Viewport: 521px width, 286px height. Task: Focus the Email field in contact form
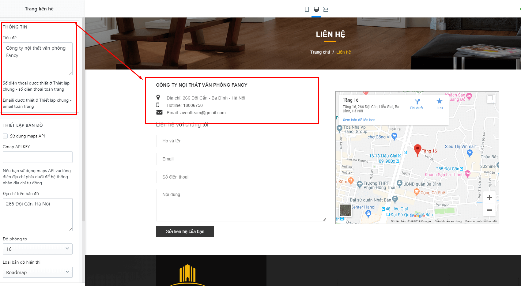coord(241,159)
